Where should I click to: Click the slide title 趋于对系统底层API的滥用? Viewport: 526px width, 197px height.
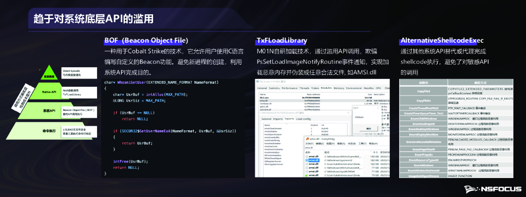click(x=93, y=19)
